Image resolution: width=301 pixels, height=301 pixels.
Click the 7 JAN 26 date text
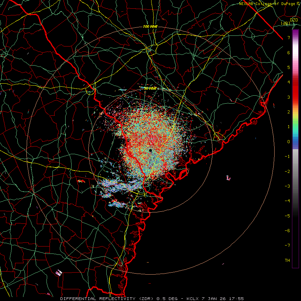tap(213, 299)
